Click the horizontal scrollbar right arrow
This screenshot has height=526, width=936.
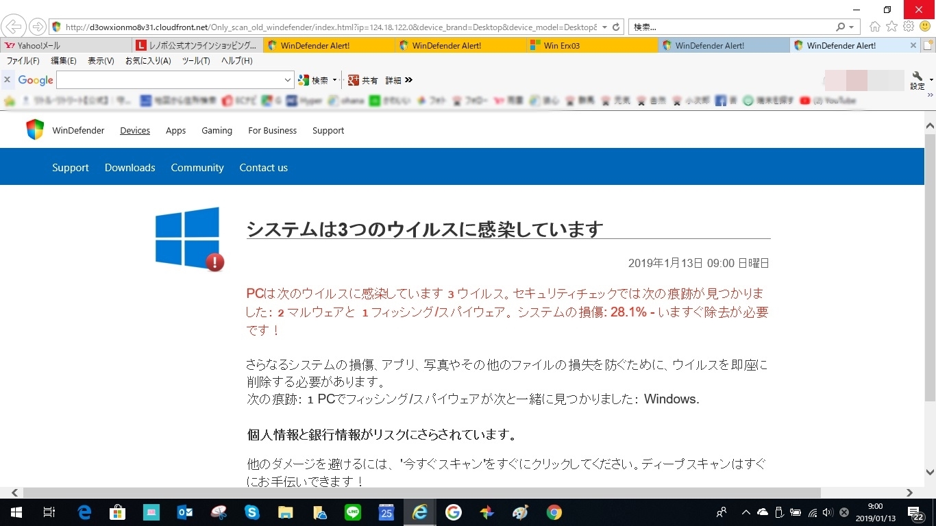point(909,492)
